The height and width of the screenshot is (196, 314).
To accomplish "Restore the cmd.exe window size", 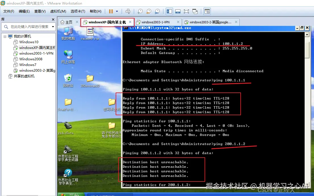I will [302, 28].
